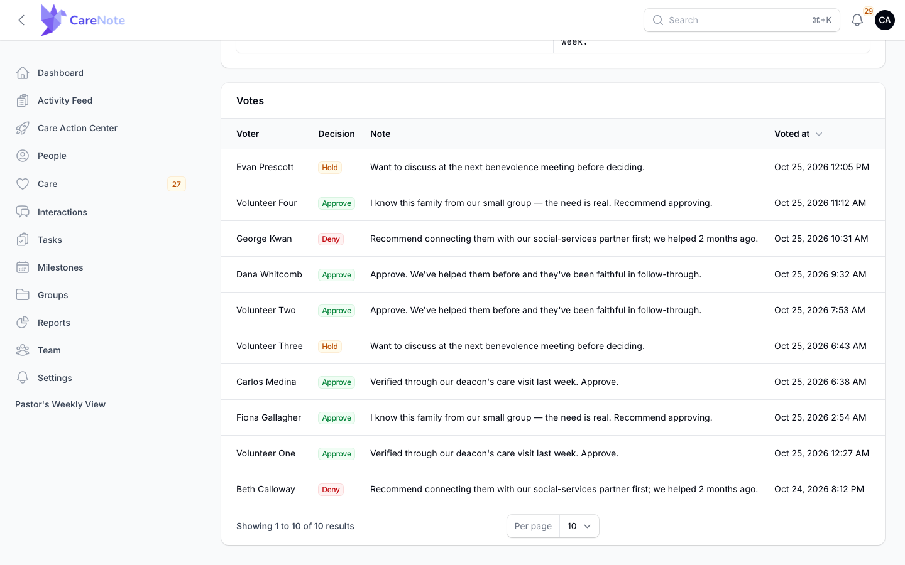Click the Decision column header

point(336,134)
